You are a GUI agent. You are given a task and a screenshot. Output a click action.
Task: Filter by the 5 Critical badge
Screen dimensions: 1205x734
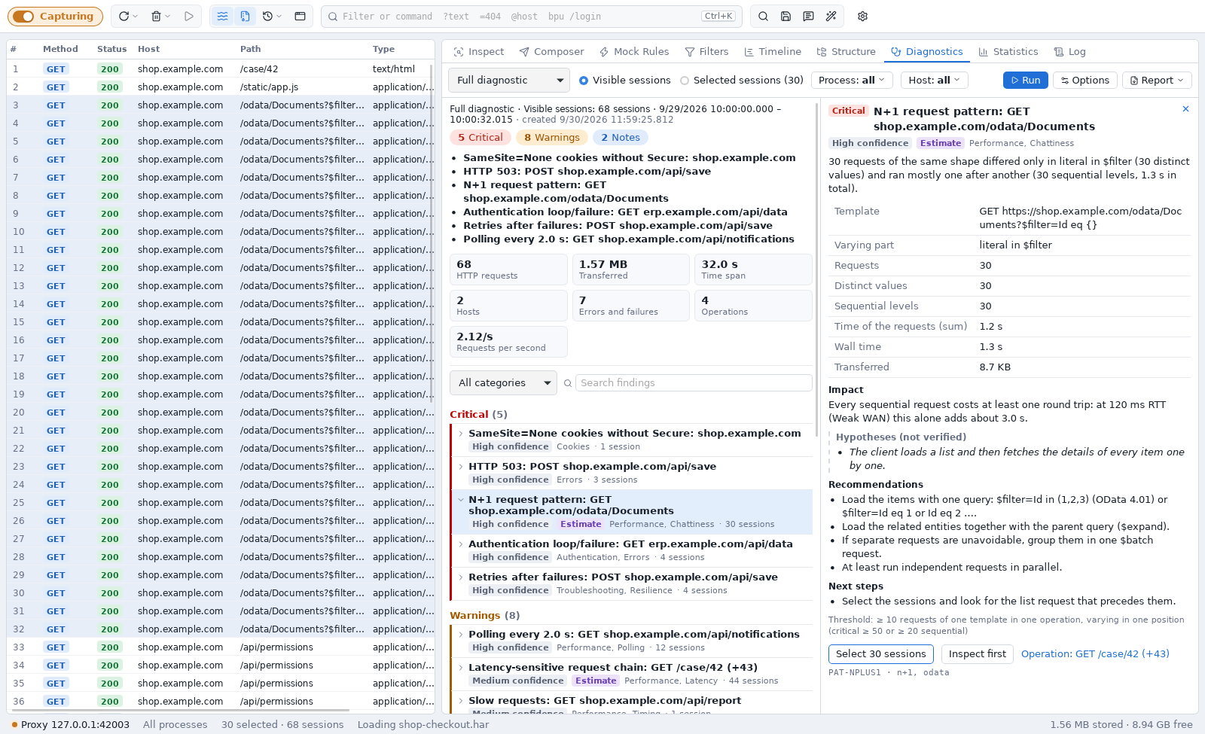pos(480,137)
